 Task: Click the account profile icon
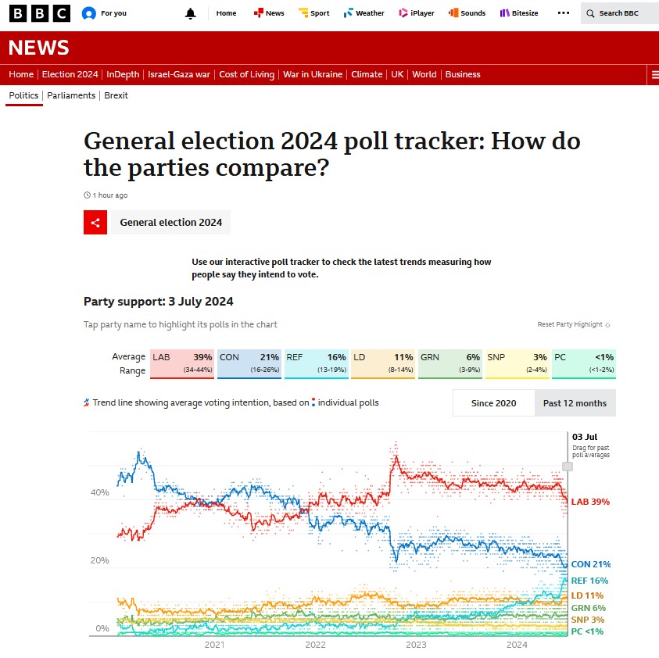pos(89,13)
